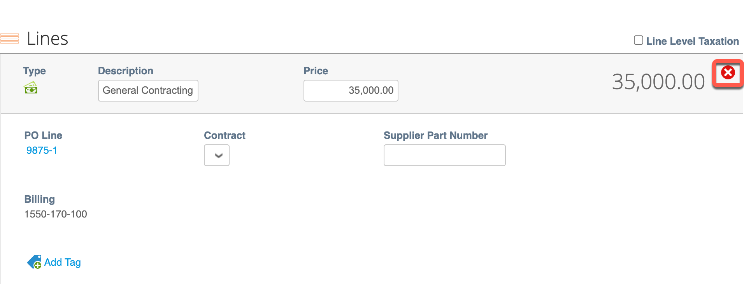
Task: Expand the Contract selection chevron
Action: pos(217,155)
